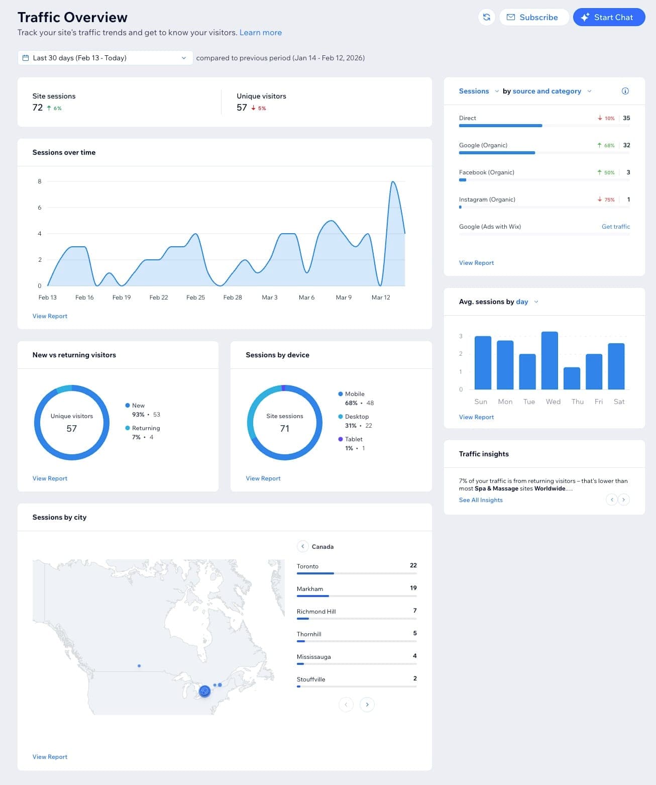
Task: Toggle the Desktop legend in Sessions by device
Action: pos(357,416)
